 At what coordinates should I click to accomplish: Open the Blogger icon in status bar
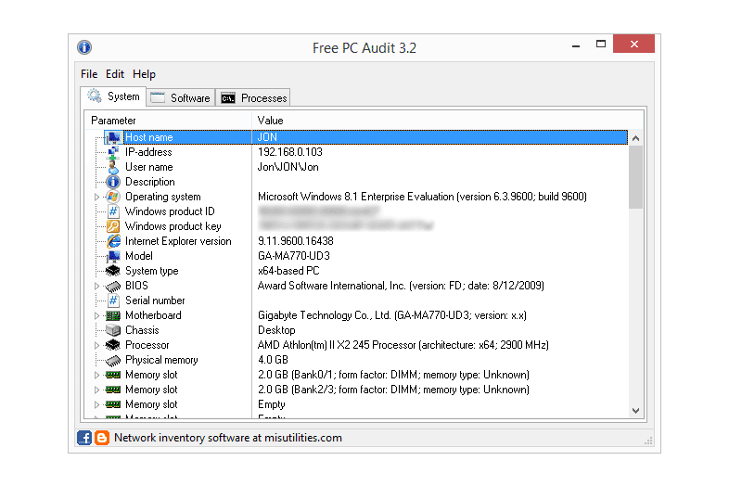point(102,438)
